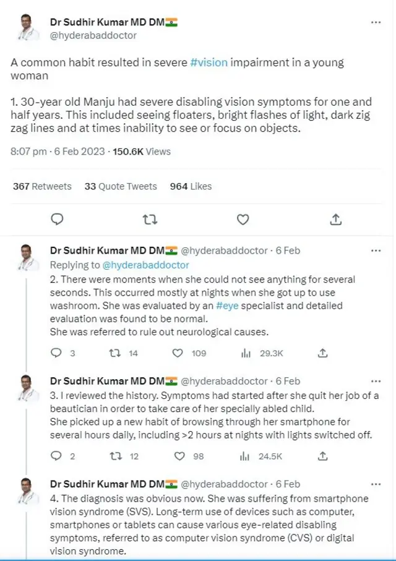Retweet the main vision impairment tweet
Viewport: 396px width, 561px height.
coord(149,219)
